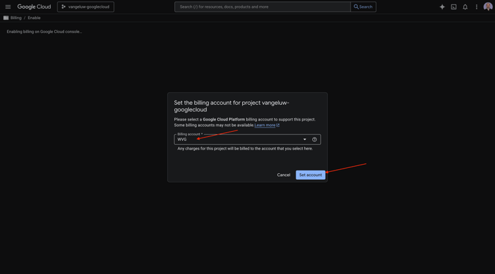The image size is (495, 274).
Task: Select the WVG billing account field
Action: click(x=247, y=140)
